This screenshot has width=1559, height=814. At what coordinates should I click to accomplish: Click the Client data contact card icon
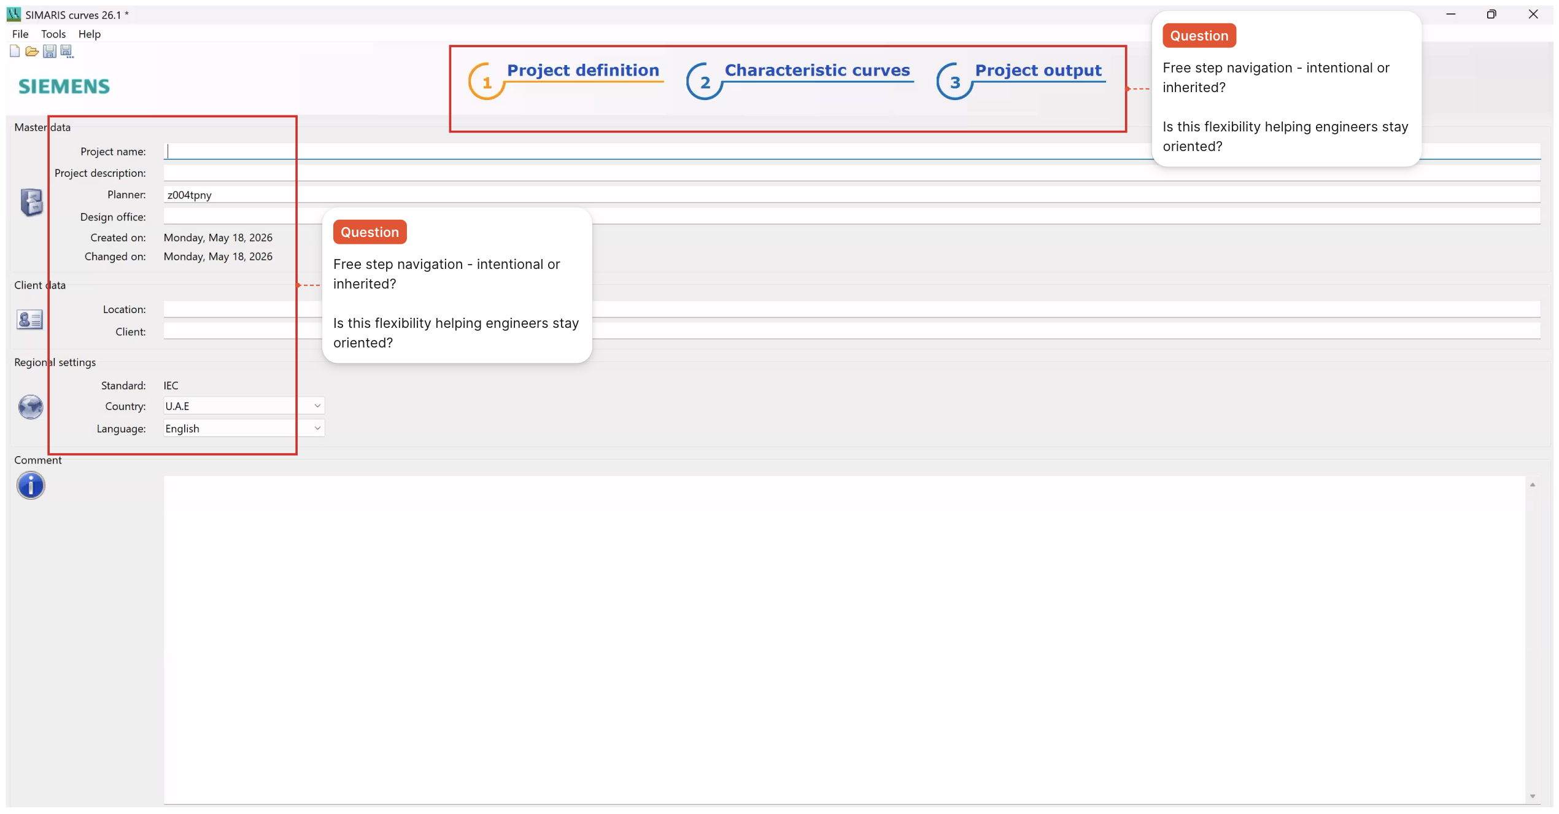[x=29, y=319]
